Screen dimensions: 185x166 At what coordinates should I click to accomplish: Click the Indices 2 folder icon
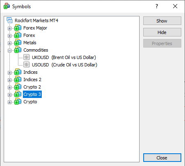[18, 80]
